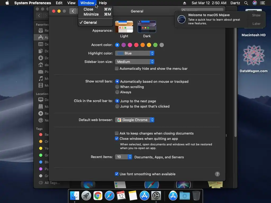Open the Trash in the Dock
The height and width of the screenshot is (203, 271).
pyautogui.click(x=196, y=196)
